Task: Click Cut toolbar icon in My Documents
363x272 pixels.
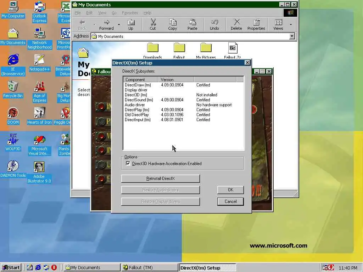Action: pos(153,25)
